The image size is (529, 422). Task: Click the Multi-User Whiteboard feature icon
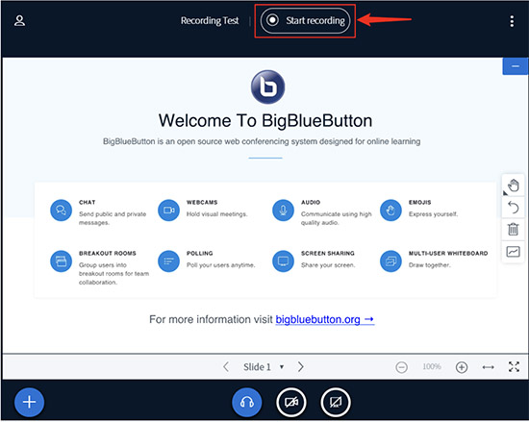click(390, 261)
